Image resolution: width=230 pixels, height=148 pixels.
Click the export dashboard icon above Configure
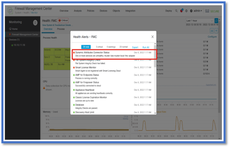pyautogui.click(x=212, y=31)
